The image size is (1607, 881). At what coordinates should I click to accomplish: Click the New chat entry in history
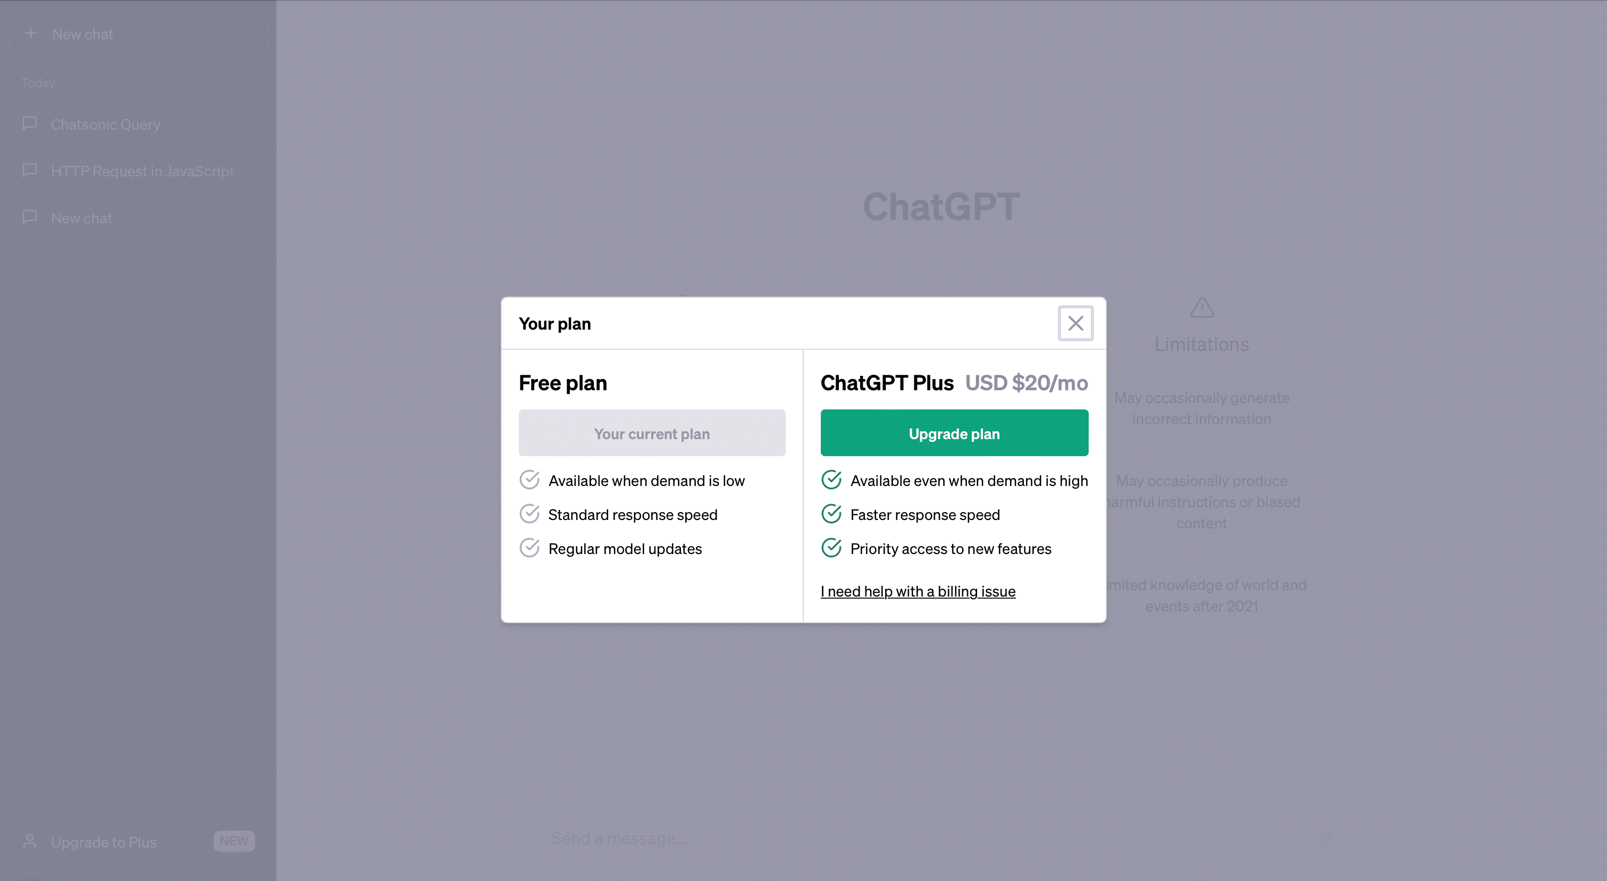[81, 217]
